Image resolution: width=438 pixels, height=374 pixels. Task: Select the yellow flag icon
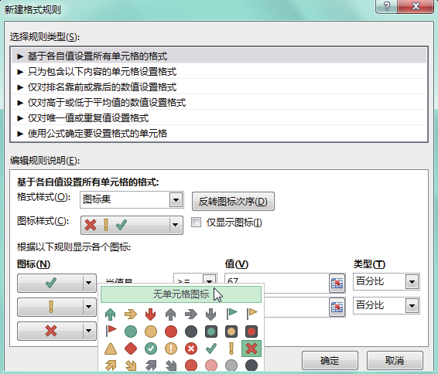tap(252, 314)
